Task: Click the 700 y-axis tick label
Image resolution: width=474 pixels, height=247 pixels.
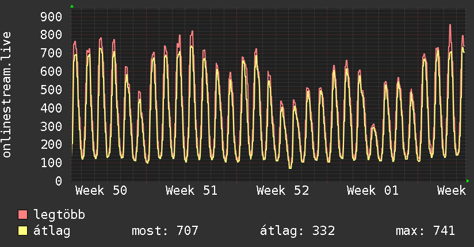Action: pyautogui.click(x=50, y=53)
